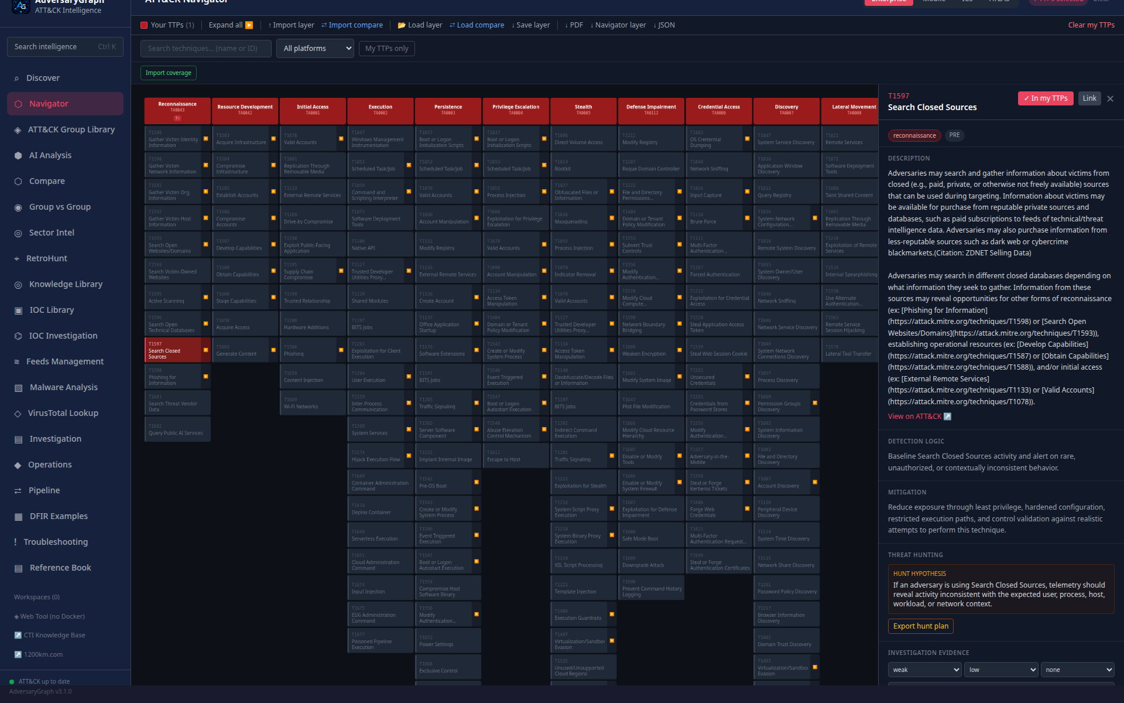
Task: Open the CTI Knowledge Base workspace link
Action: click(50, 636)
